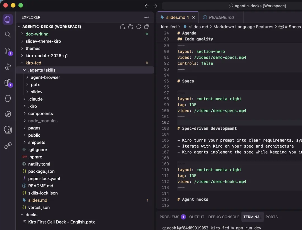Viewport: 302px width, 230px height.
Task: Open the Explorer view in activity bar
Action: pos(8,19)
